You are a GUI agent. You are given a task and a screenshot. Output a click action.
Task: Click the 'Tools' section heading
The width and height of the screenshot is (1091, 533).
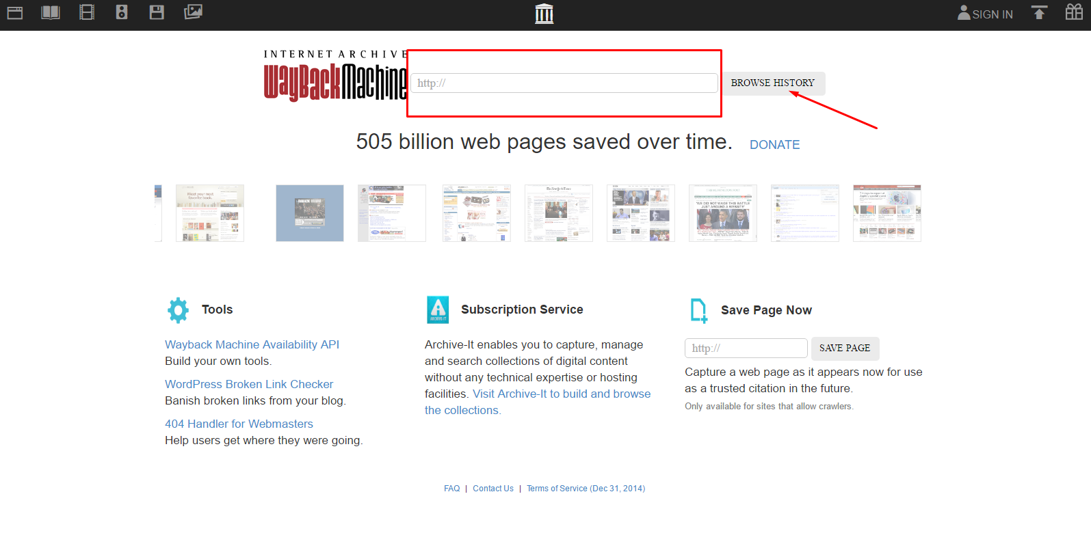tap(218, 310)
